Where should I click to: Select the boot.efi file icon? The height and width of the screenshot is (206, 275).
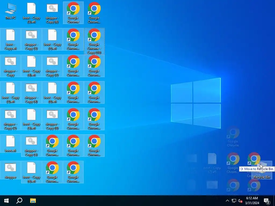click(10, 144)
